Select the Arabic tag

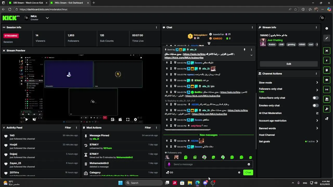[x=272, y=44]
